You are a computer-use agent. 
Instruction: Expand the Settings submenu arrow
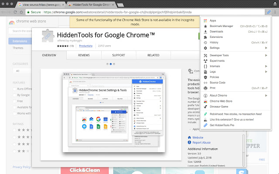266,48
